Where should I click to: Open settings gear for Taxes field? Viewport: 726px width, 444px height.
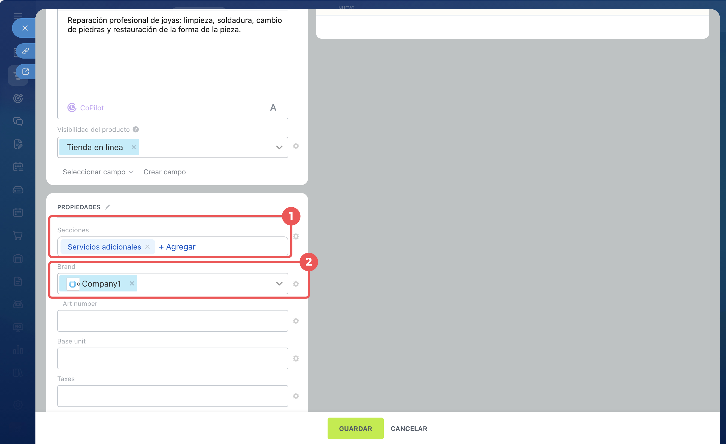point(296,396)
